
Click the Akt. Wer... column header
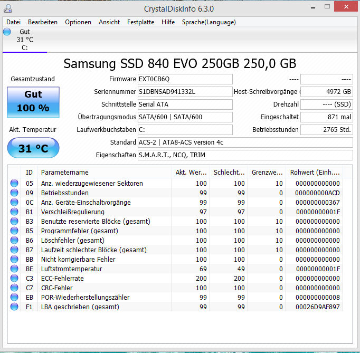pos(191,173)
